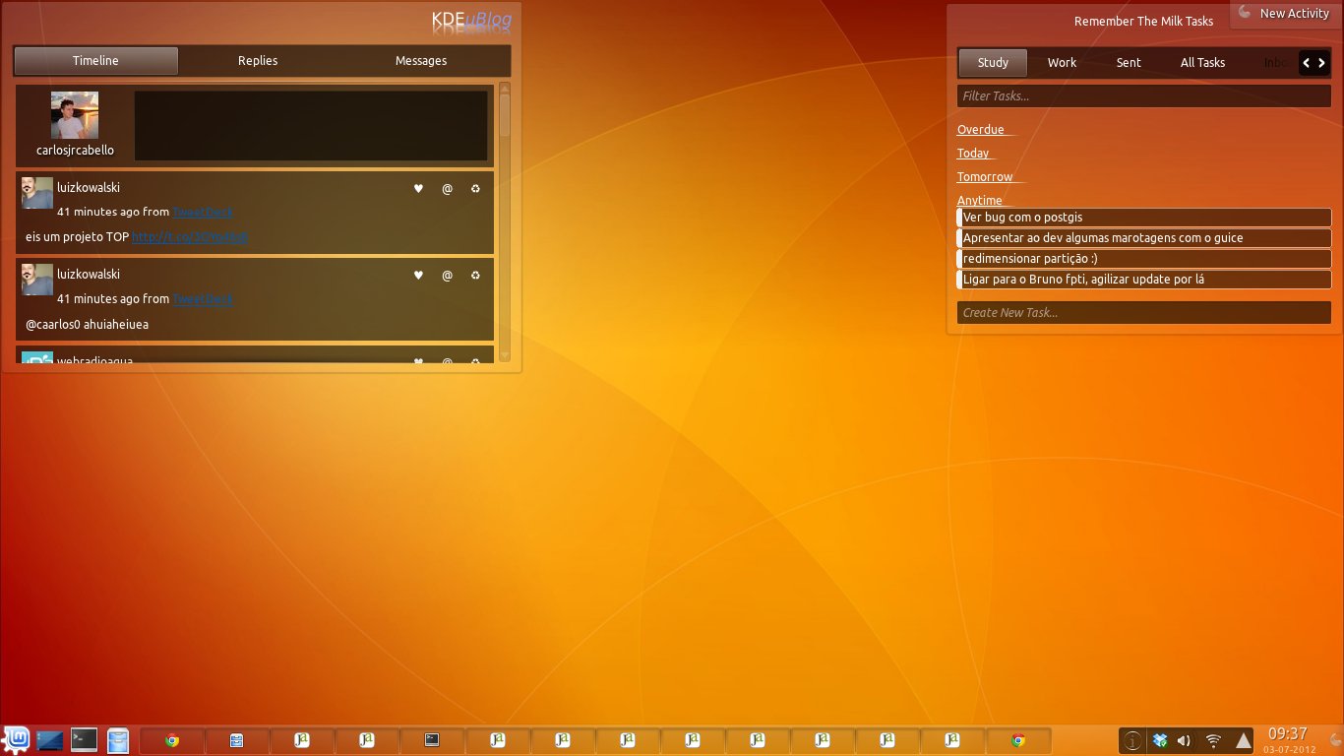
Task: Select the task "Apresentar ao dev algumas marotagens com o guice"
Action: [x=1144, y=238]
